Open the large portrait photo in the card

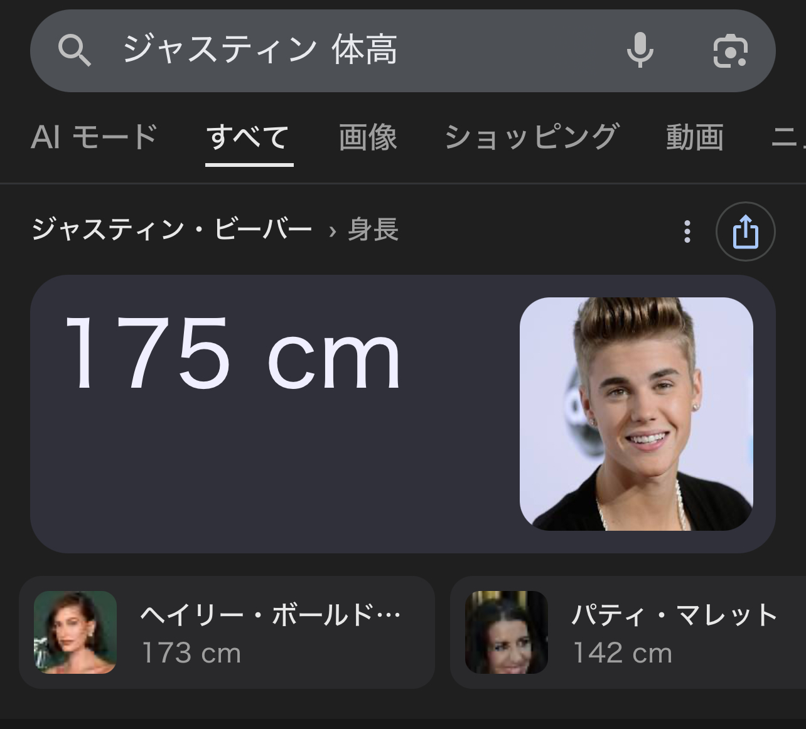[x=637, y=414]
